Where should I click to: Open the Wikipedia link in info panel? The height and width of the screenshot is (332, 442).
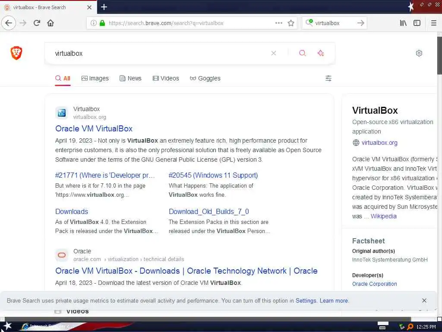pos(383,216)
